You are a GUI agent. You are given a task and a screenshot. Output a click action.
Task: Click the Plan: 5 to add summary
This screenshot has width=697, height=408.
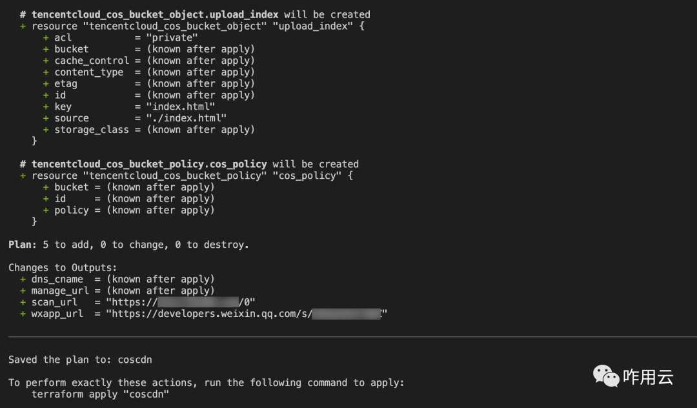128,245
